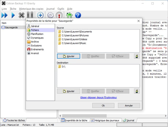168x127 pixels.
Task: Click the Destination Ajouter button
Action: 69,91
